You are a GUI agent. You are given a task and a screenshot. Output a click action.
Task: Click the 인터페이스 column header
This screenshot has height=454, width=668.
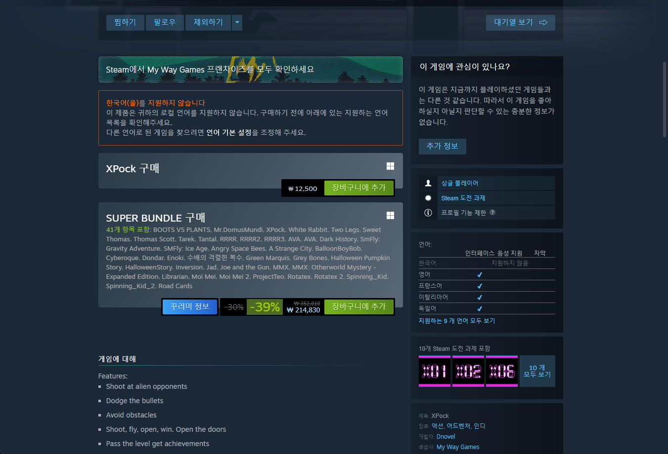click(480, 253)
